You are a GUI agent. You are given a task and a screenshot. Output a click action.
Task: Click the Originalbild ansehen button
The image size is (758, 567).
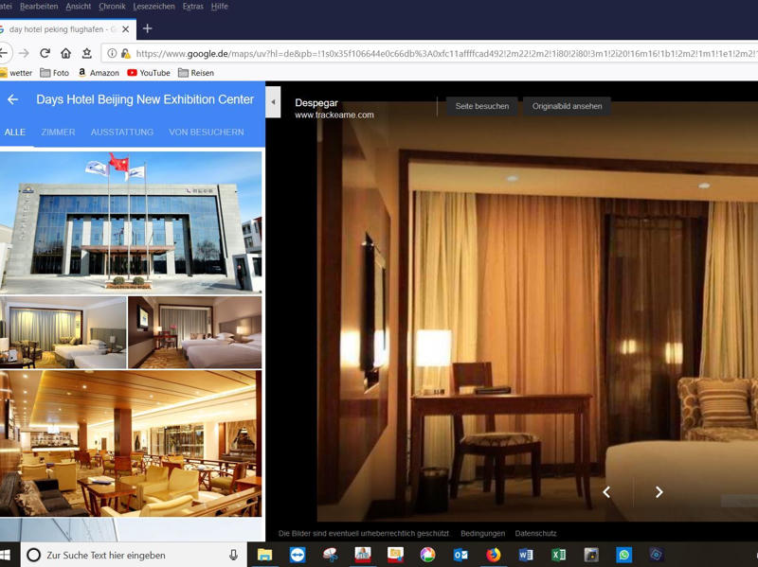pos(567,106)
